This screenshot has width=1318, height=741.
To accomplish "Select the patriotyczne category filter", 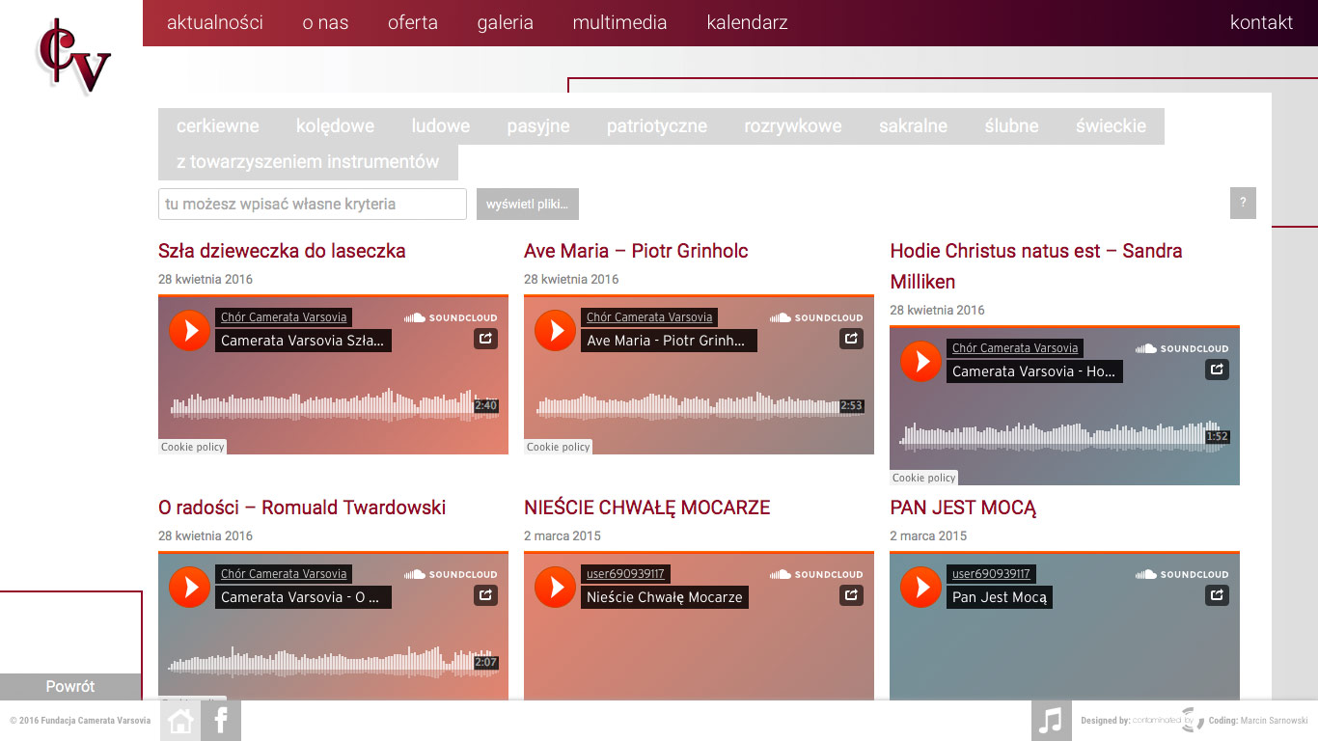I will point(656,126).
